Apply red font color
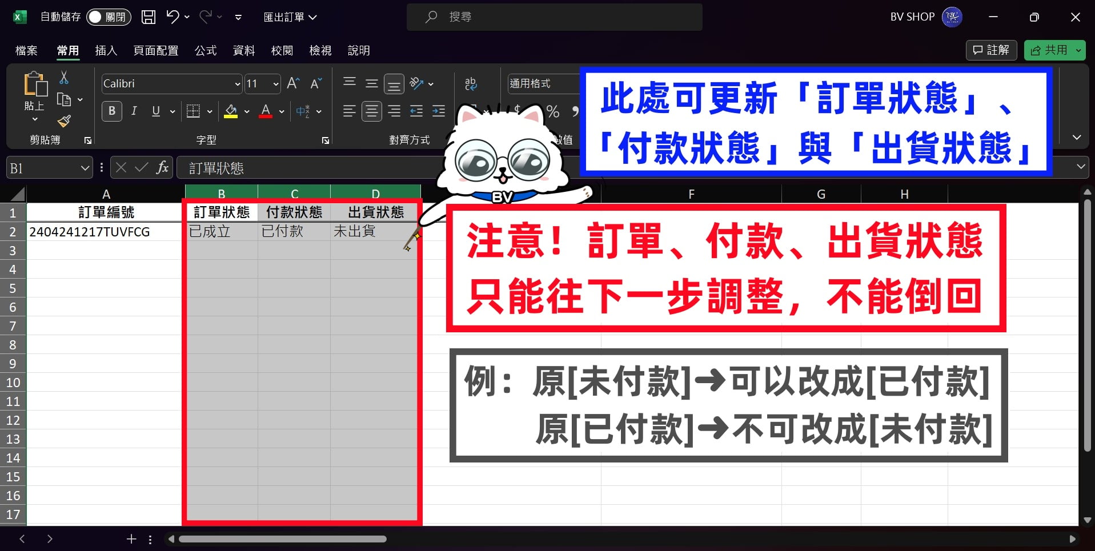Image resolution: width=1095 pixels, height=551 pixels. click(266, 111)
